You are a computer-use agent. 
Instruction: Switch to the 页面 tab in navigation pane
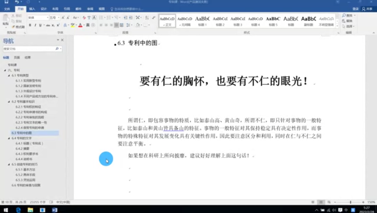pos(17,57)
